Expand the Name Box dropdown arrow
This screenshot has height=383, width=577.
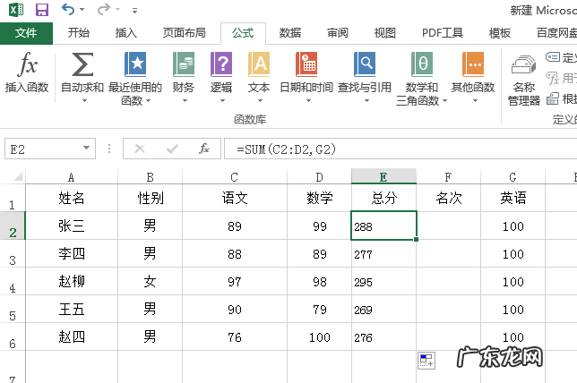point(87,148)
